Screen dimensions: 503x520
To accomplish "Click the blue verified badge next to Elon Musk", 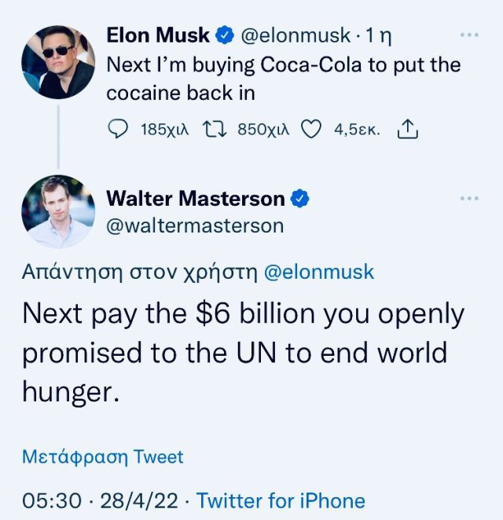I will tap(226, 35).
